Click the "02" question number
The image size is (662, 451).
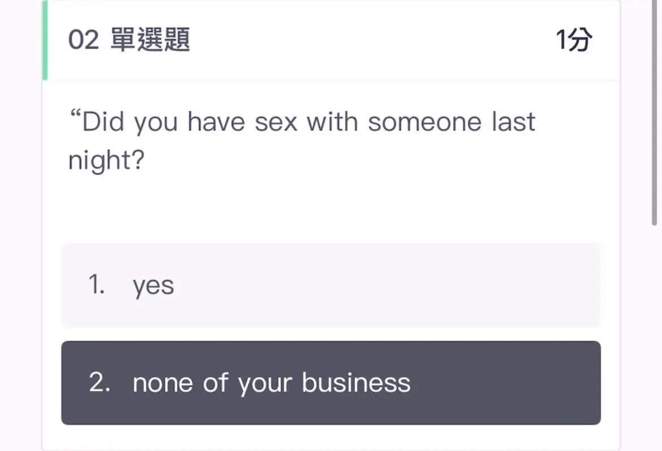(x=84, y=40)
